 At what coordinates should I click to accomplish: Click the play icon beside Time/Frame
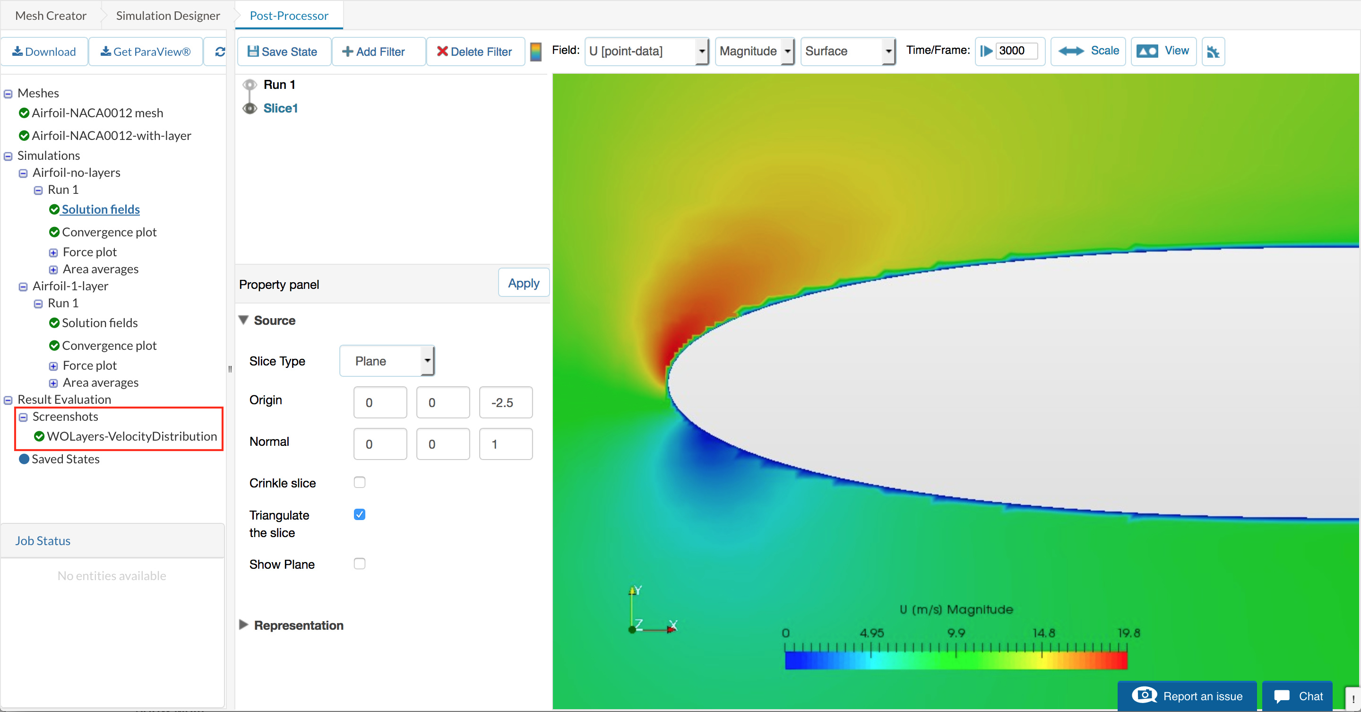click(x=986, y=51)
